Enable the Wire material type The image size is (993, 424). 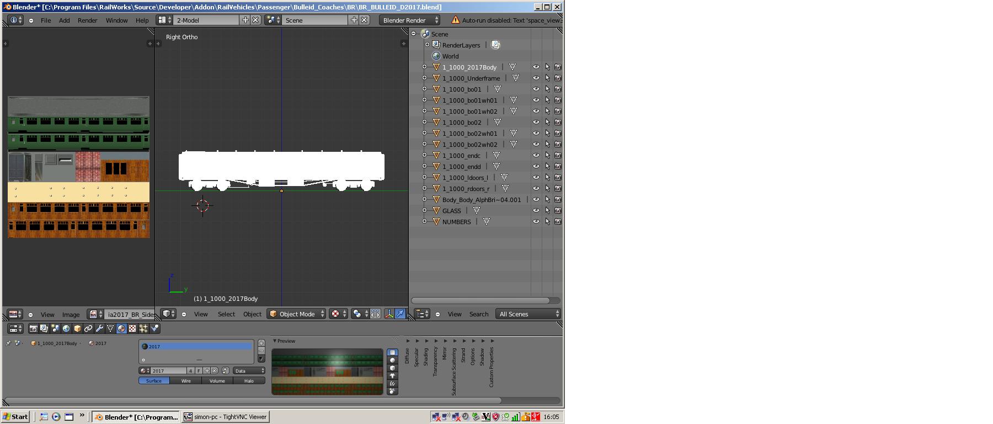pos(186,381)
